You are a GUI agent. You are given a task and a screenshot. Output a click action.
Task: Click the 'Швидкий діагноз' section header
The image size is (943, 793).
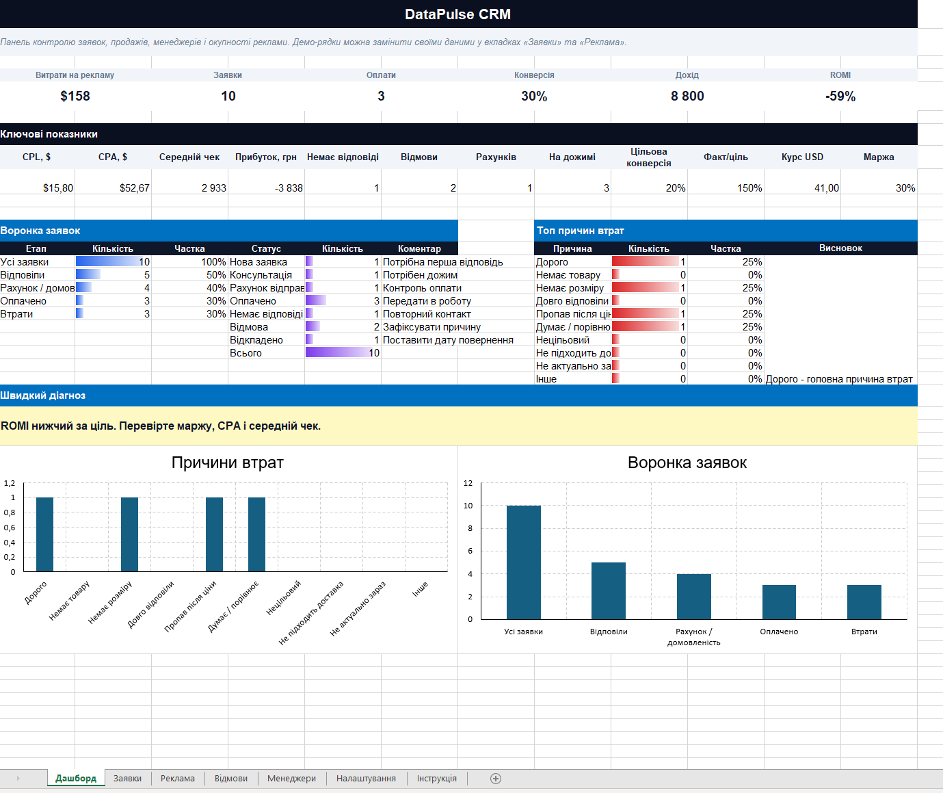click(458, 395)
